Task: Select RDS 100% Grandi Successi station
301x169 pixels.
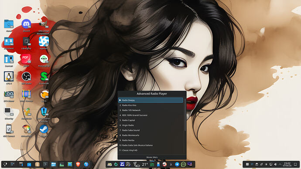Action: click(150, 115)
